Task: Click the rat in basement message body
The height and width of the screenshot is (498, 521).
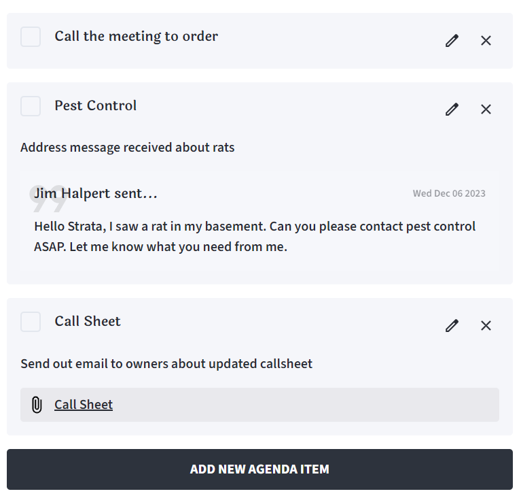Action: [x=255, y=236]
